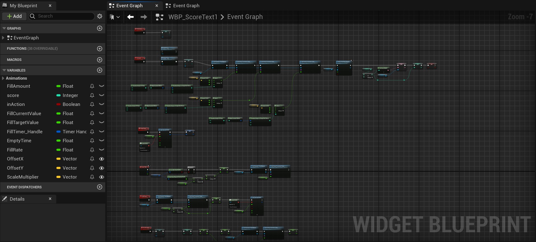Select the ScaleMultiplier variable

pos(23,177)
